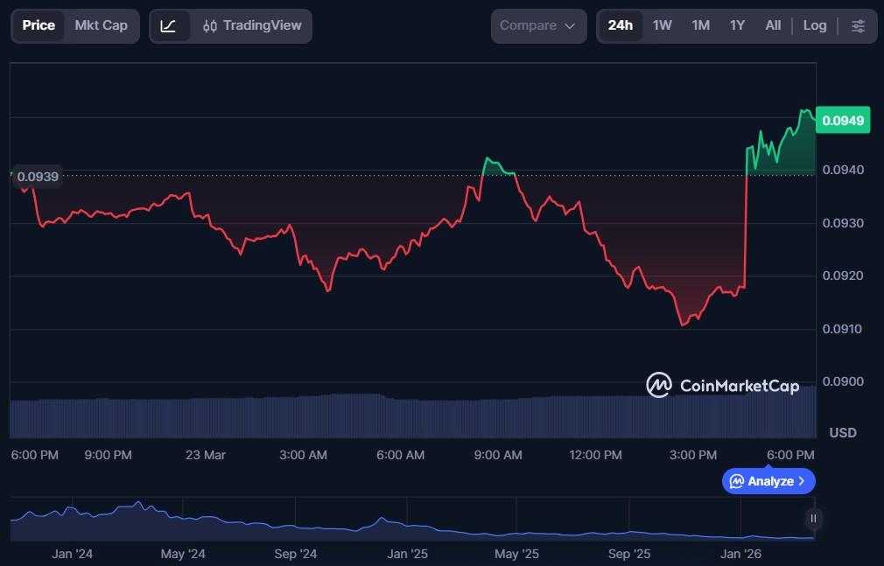Expand the Analyze chevron arrow
884x566 pixels.
click(x=802, y=481)
